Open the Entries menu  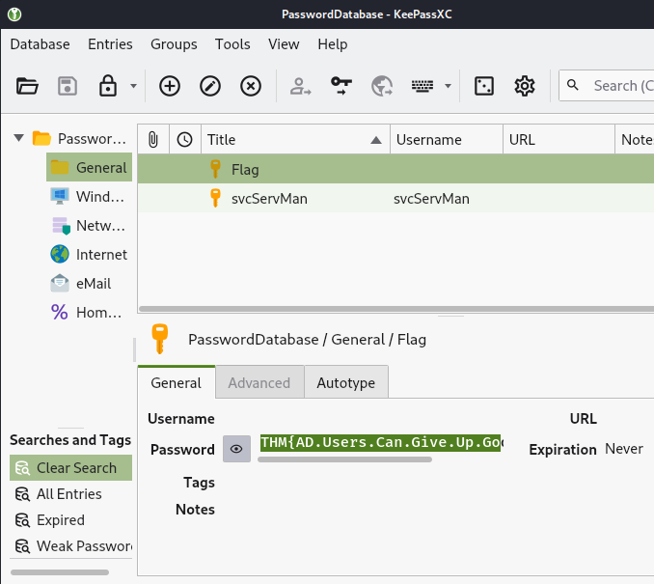coord(110,44)
